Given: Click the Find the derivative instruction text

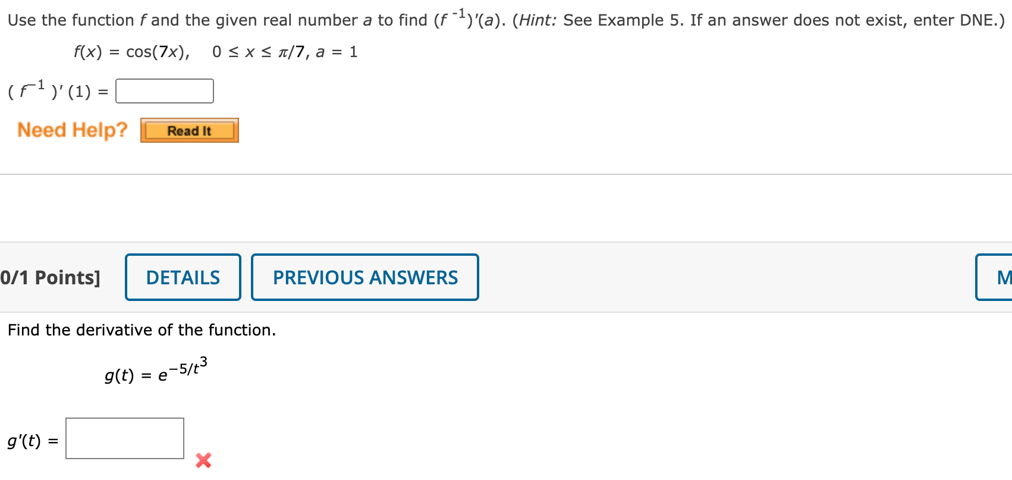Looking at the screenshot, I should click(142, 330).
